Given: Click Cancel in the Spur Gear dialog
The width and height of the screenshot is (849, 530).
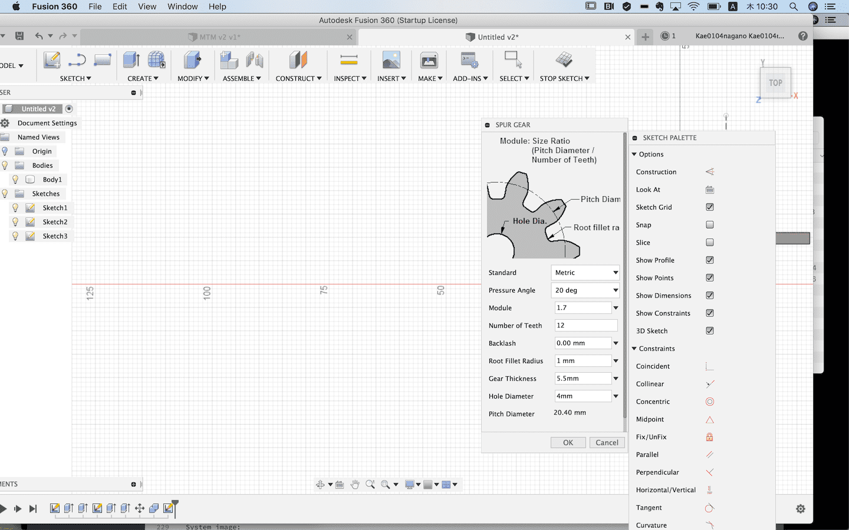Looking at the screenshot, I should tap(607, 443).
